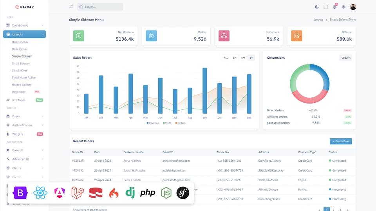Screen dimensions: 376x211
Task: Toggle Revenue series in chart legend
Action: coord(153,123)
